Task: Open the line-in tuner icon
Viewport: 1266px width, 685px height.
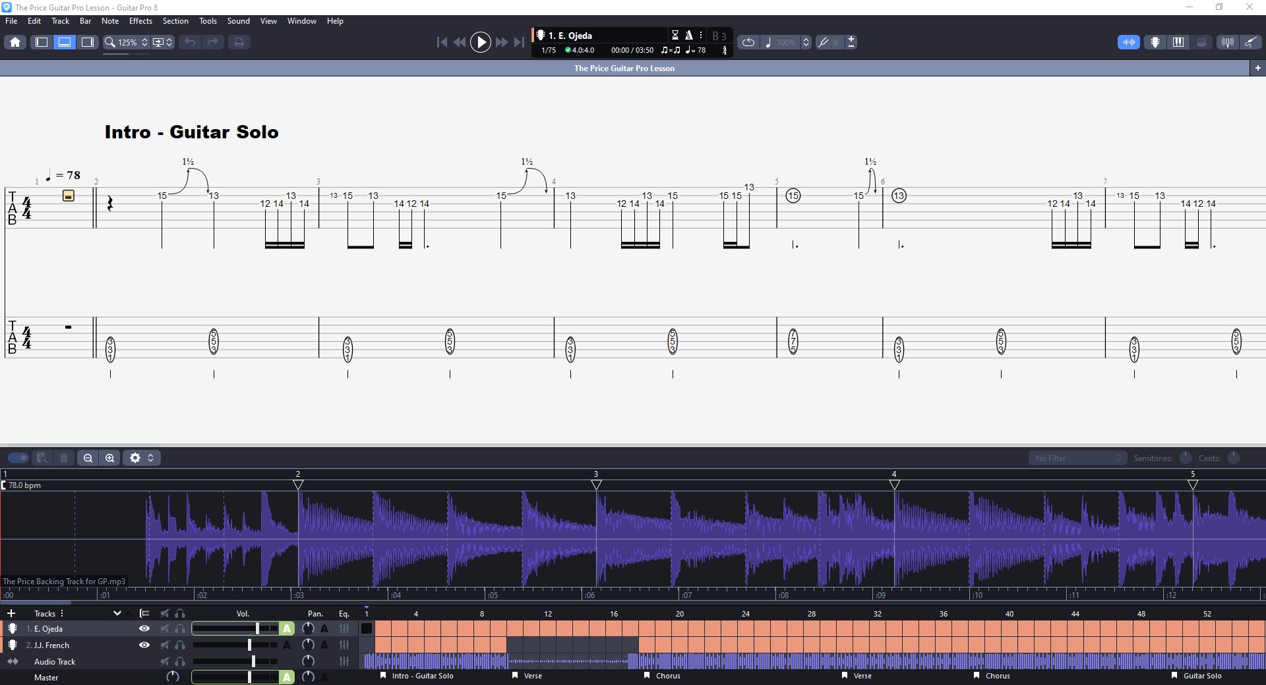Action: [1227, 42]
